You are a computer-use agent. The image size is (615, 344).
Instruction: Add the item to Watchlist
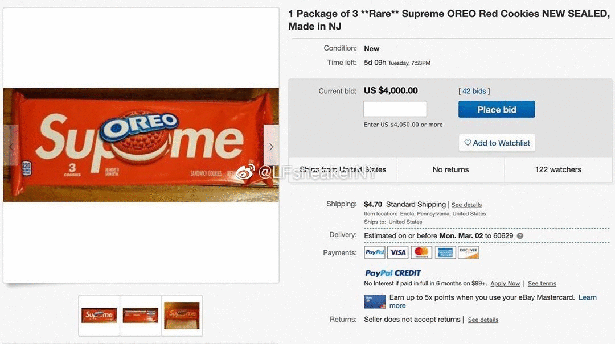[497, 143]
